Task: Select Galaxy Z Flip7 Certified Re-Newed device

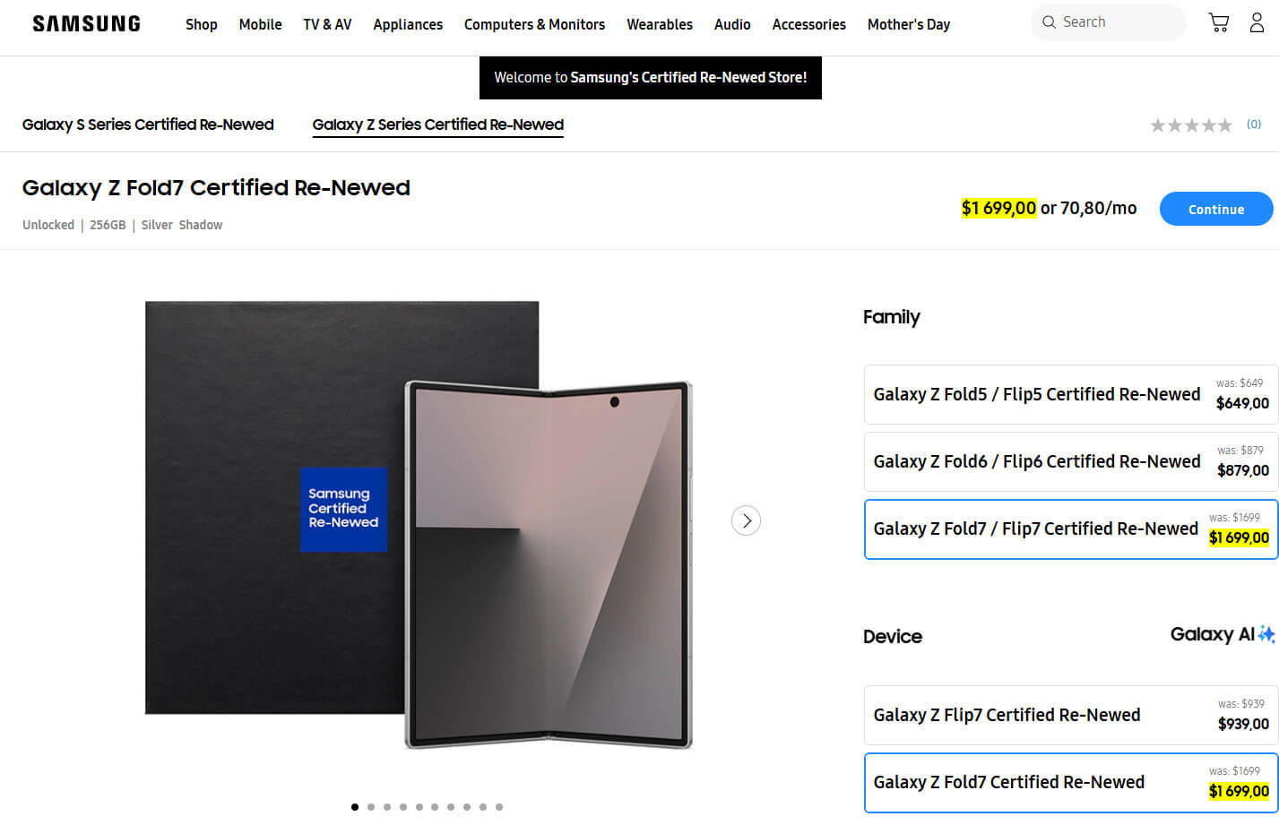Action: (1070, 715)
